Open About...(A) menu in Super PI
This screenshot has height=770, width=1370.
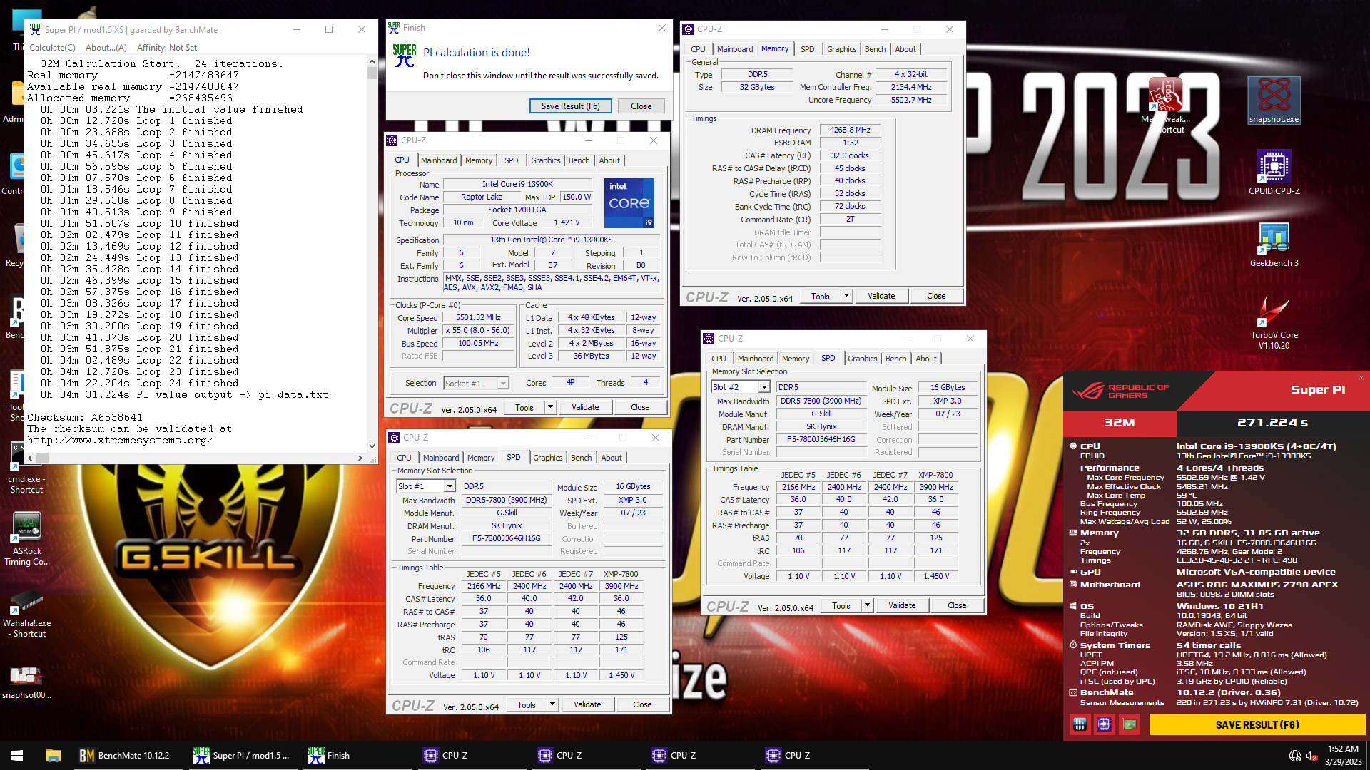[106, 48]
